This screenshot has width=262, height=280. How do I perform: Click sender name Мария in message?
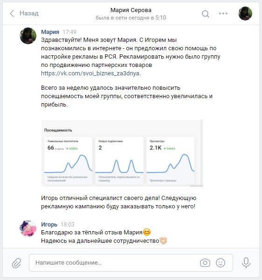[50, 32]
